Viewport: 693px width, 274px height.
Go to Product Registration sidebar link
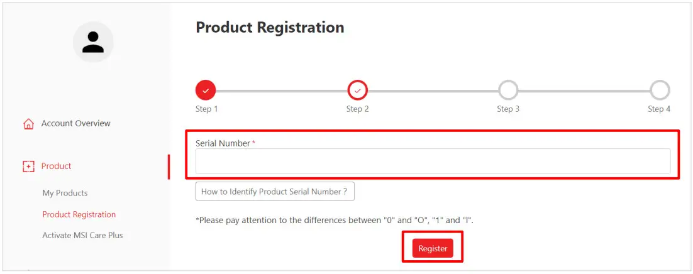79,214
